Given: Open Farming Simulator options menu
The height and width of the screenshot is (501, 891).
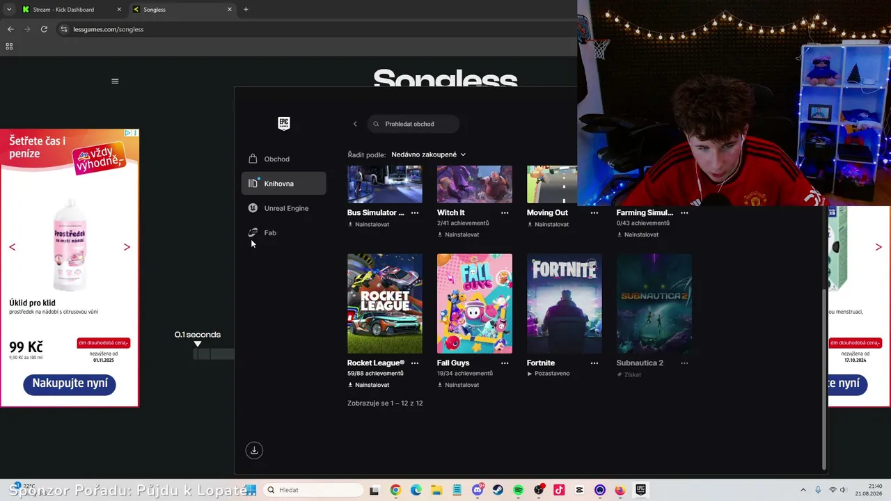Looking at the screenshot, I should (684, 213).
